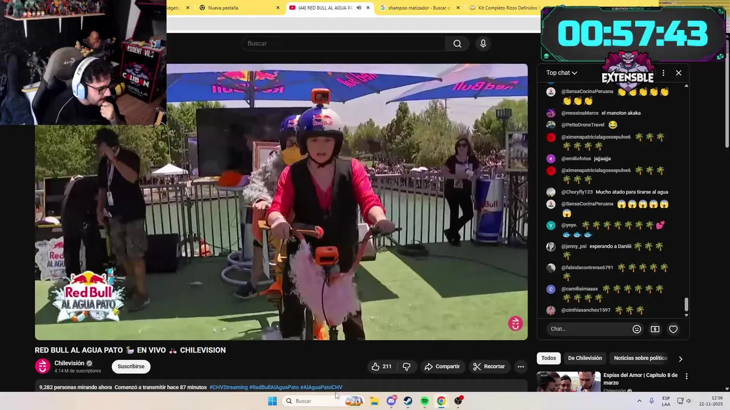Open Google Chrome taskbar icon

tap(441, 401)
